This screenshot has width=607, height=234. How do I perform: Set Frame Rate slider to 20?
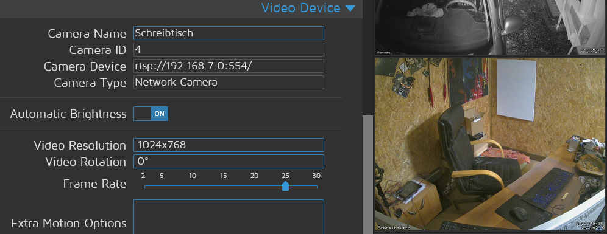254,187
